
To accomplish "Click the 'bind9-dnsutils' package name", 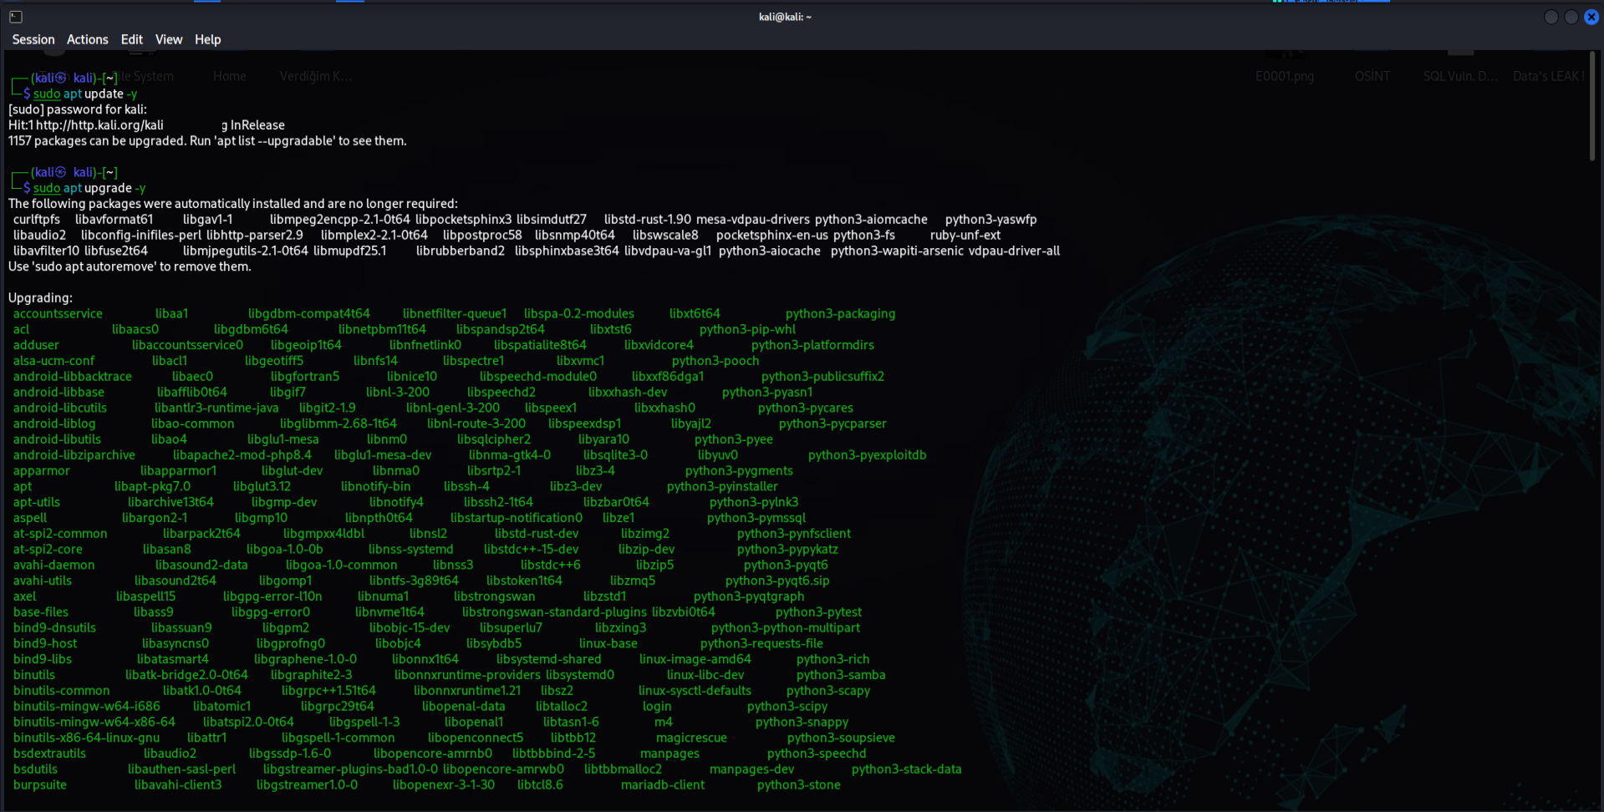I will point(54,628).
